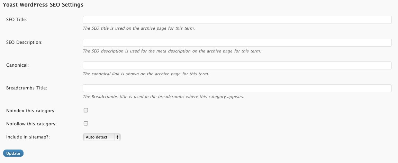This screenshot has width=398, height=163.
Task: Click the 'Breadcrumbs Title:' field label
Action: 27,88
